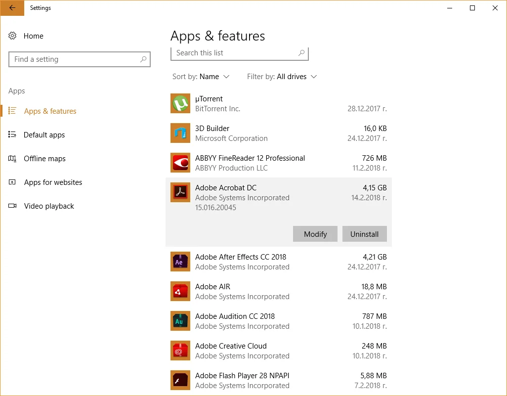
Task: Click the 726 MB size value
Action: (x=375, y=158)
